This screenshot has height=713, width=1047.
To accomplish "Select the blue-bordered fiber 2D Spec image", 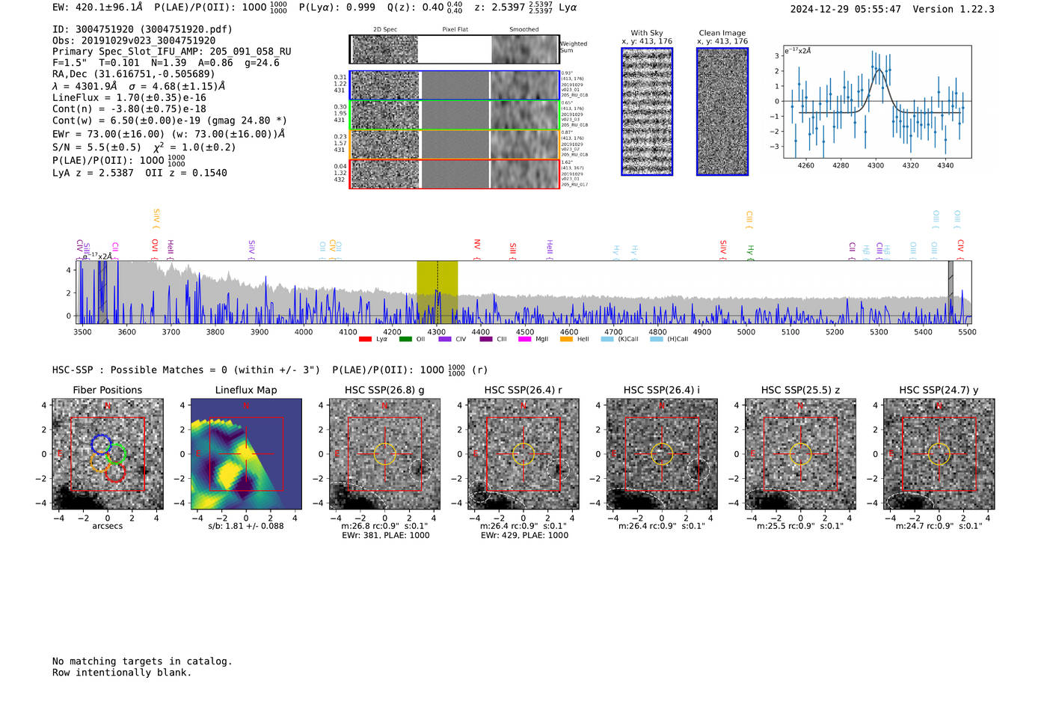I will coord(384,85).
